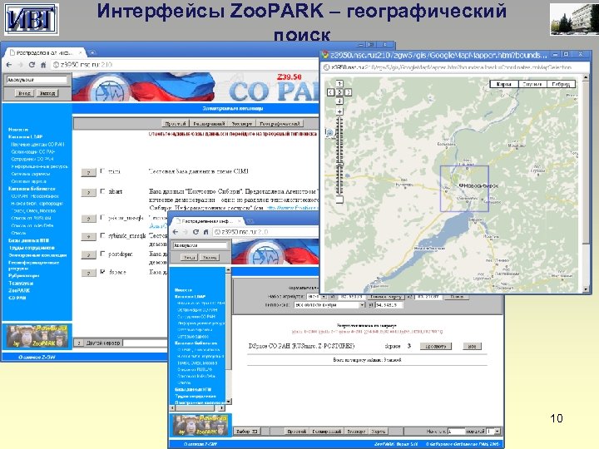Click info button beside the test database row

click(x=89, y=173)
